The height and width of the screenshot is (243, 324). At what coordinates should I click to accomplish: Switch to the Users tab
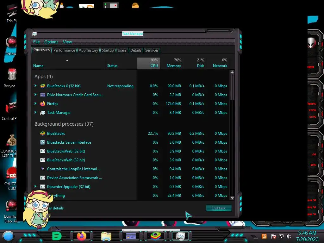point(122,50)
